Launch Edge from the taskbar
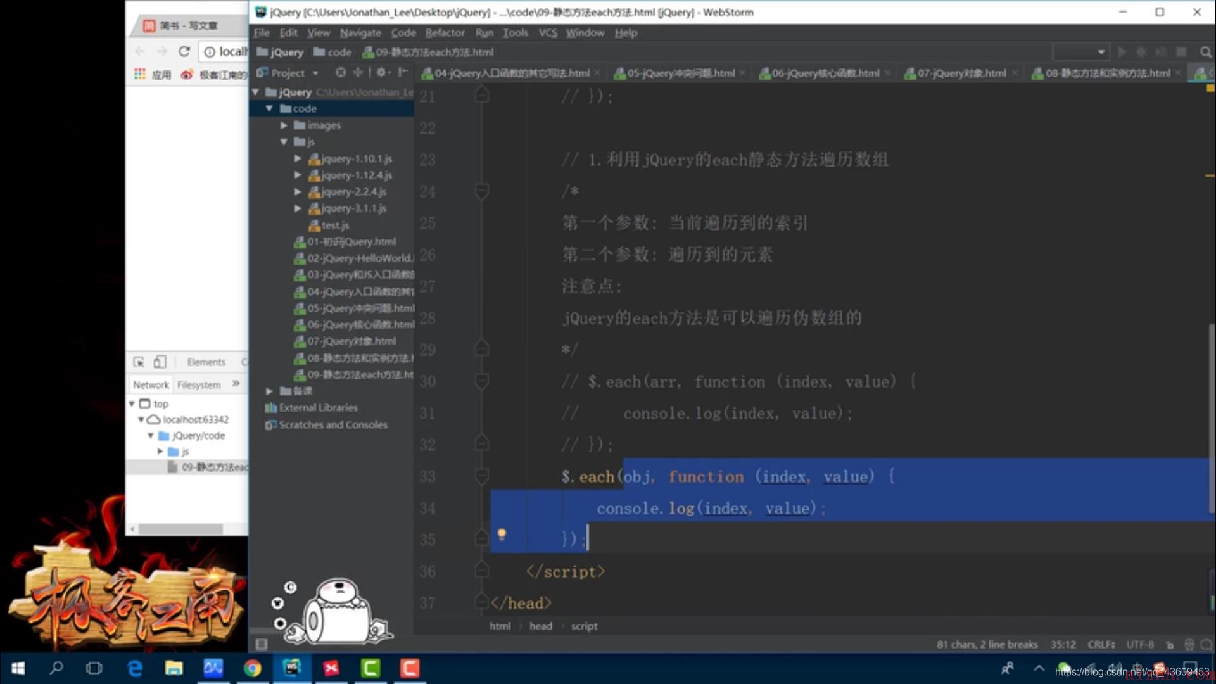Viewport: 1216px width, 684px height. coord(135,668)
